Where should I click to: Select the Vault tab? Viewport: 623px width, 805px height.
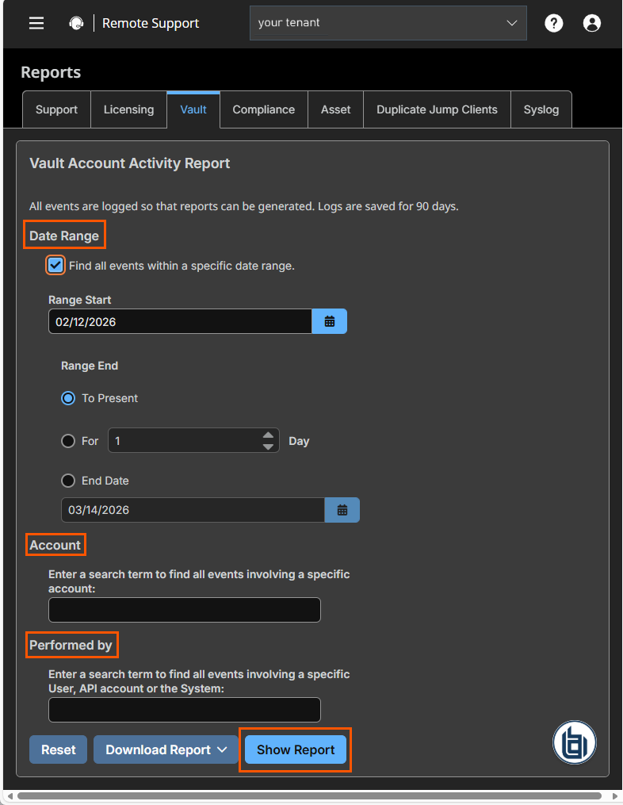[x=193, y=109]
